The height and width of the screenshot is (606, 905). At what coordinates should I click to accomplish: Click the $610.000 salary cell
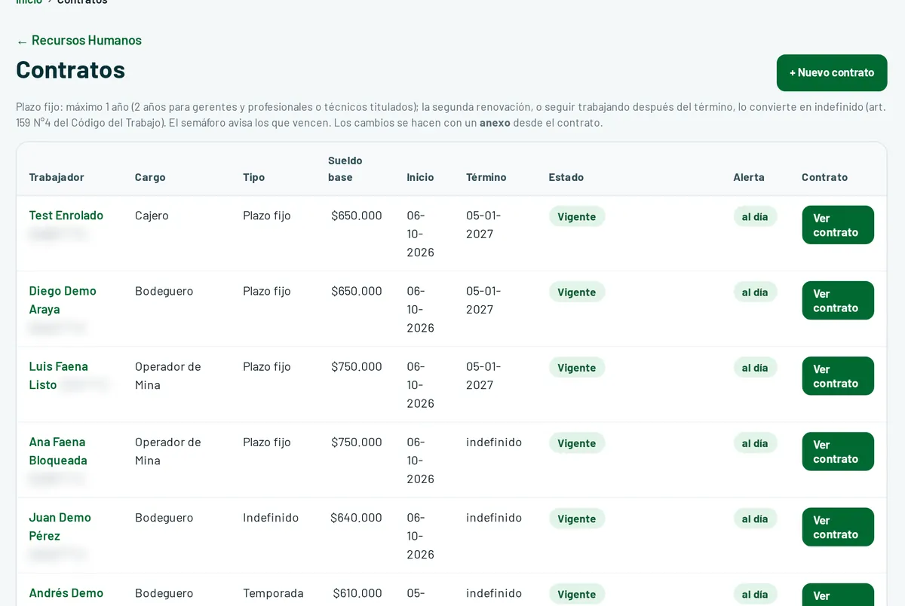(x=357, y=593)
